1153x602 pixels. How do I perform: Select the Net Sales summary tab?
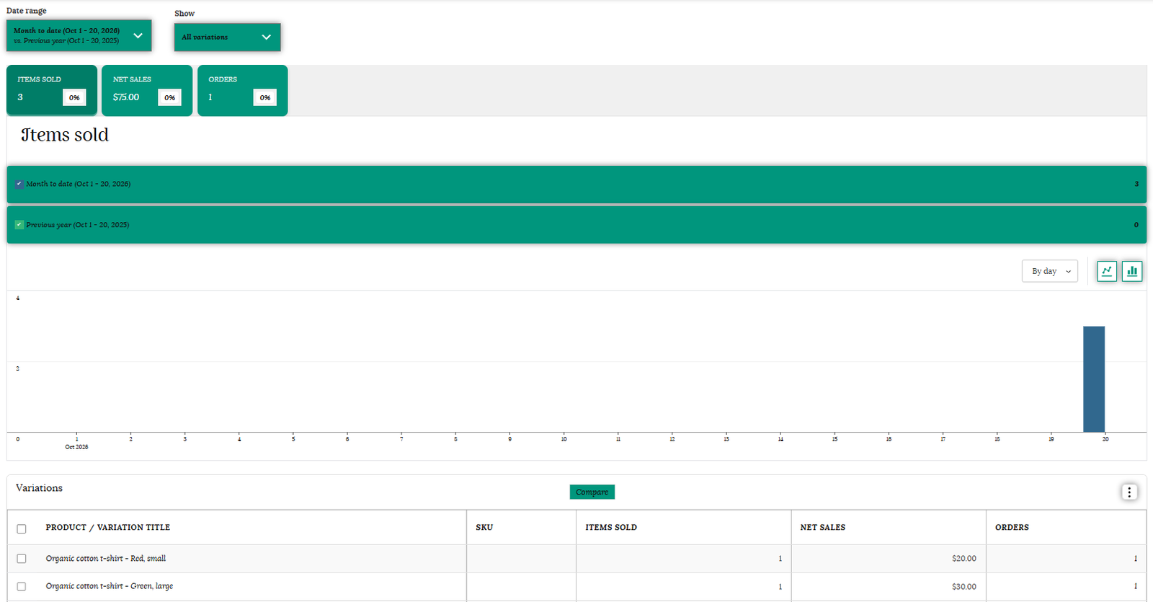pyautogui.click(x=147, y=90)
